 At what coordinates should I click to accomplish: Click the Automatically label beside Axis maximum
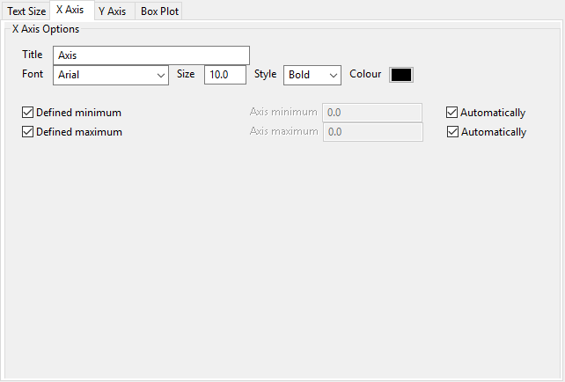(x=493, y=132)
